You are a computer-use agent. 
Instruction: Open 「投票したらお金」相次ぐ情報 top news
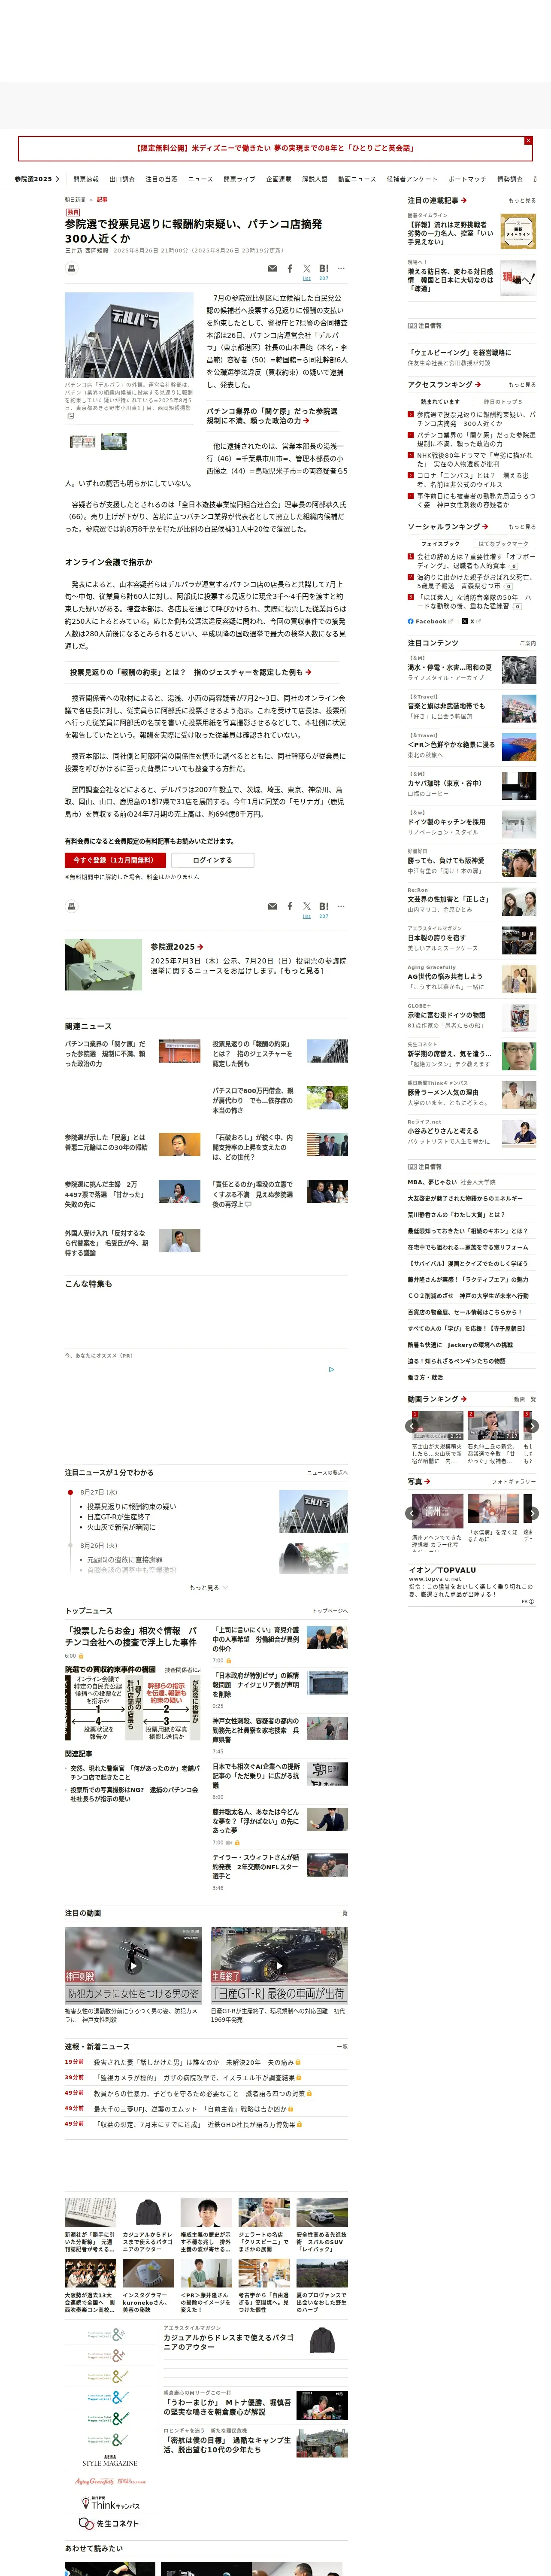(131, 1636)
